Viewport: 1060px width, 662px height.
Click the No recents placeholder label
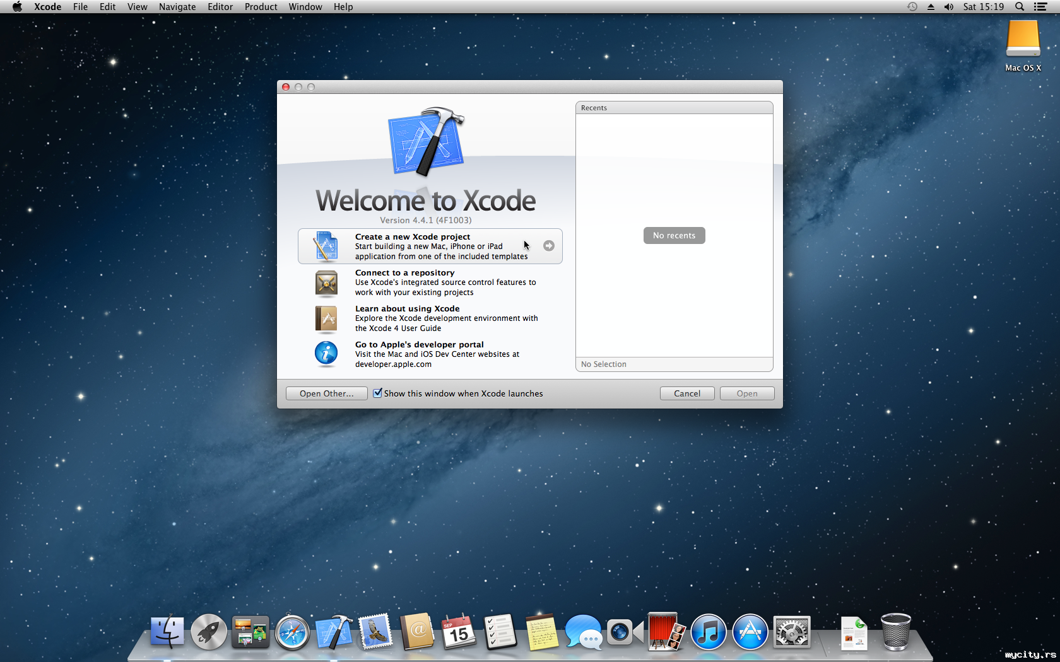click(x=674, y=235)
